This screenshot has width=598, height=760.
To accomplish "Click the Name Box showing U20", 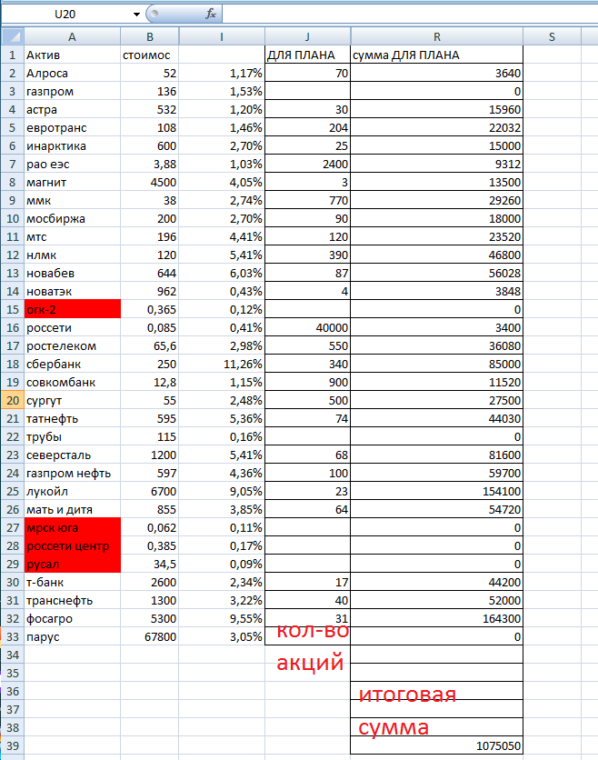I will (x=65, y=14).
